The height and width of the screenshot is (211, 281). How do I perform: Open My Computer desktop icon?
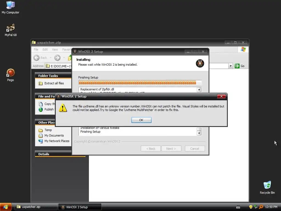10,7
